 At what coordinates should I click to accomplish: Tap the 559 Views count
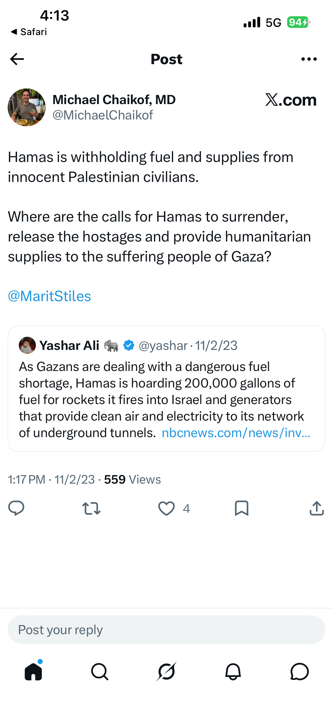tap(132, 480)
